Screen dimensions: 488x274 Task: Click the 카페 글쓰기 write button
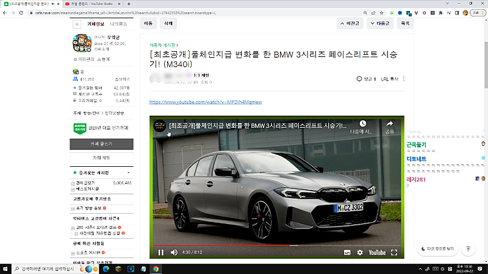[x=101, y=144]
